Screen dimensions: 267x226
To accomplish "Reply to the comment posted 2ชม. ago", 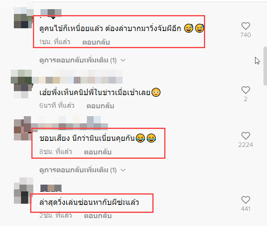I will [x=98, y=216].
